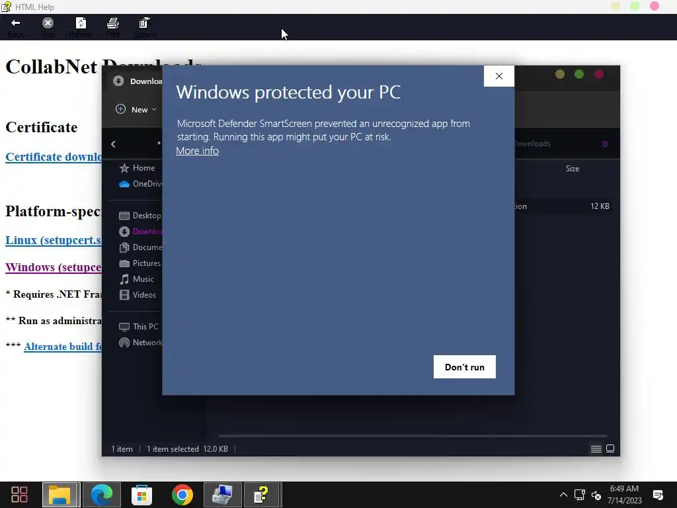
Task: Click the muted volume icon in tray
Action: coord(596,495)
